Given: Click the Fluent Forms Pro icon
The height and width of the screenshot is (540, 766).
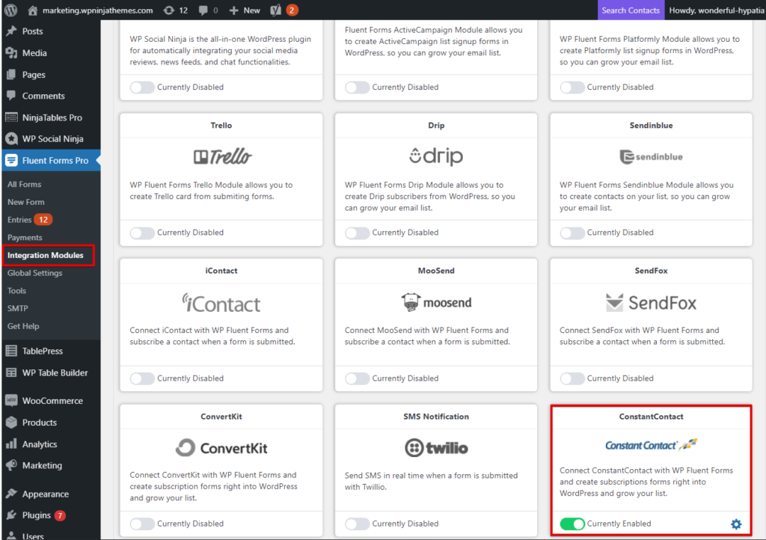Looking at the screenshot, I should (11, 160).
